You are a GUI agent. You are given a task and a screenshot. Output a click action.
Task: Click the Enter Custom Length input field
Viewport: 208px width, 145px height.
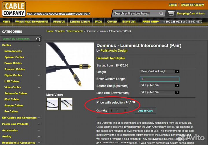coord(159,79)
